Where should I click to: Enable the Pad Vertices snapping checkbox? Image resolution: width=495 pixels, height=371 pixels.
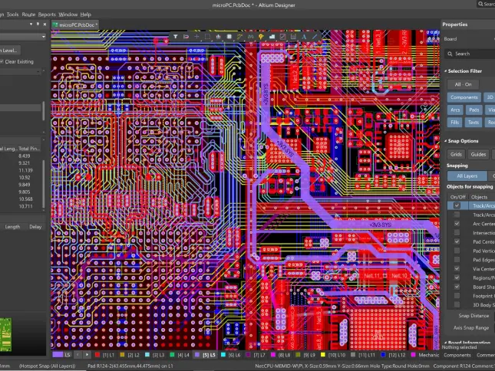457,251
